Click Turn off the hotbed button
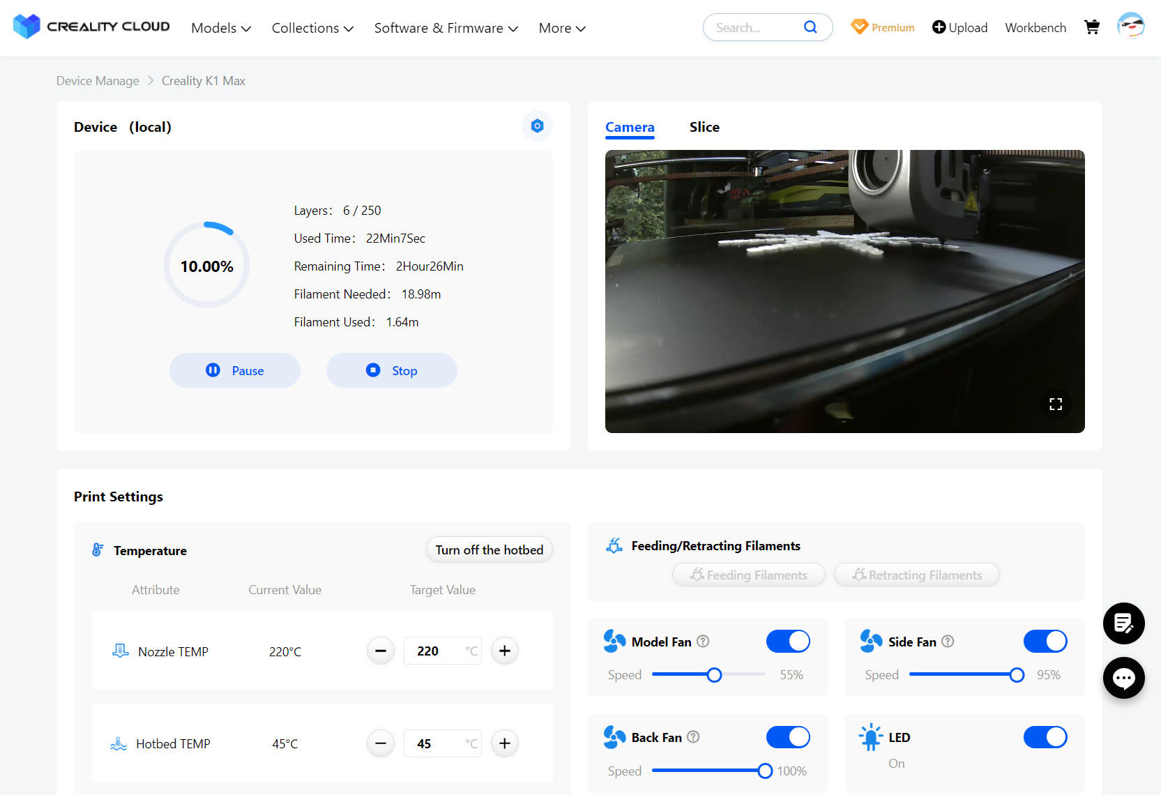Image resolution: width=1161 pixels, height=795 pixels. point(489,550)
